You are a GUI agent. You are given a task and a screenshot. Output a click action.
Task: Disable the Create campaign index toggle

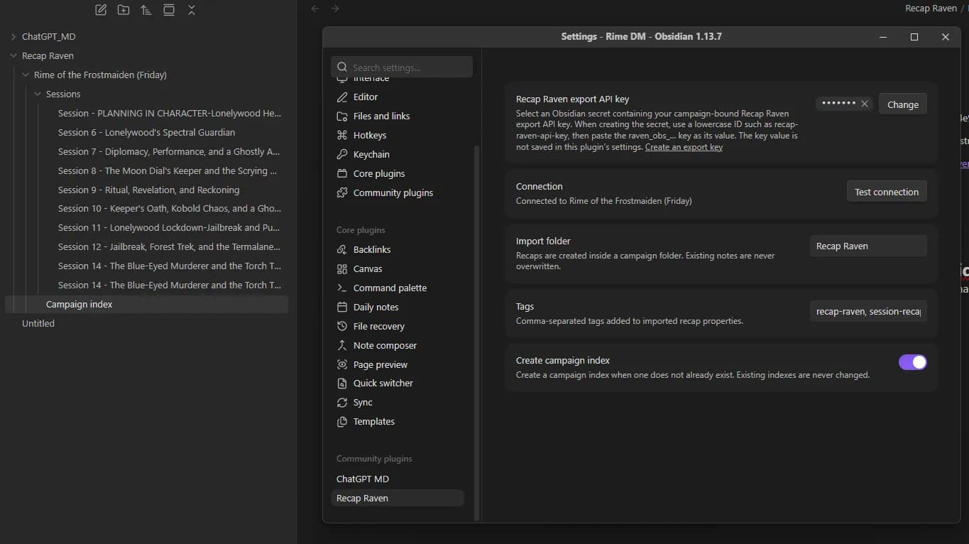(913, 362)
